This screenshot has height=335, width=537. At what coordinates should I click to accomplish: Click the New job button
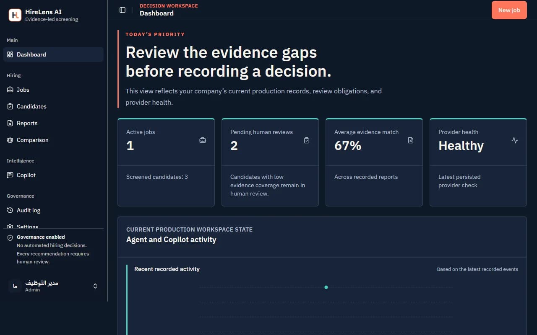click(509, 10)
